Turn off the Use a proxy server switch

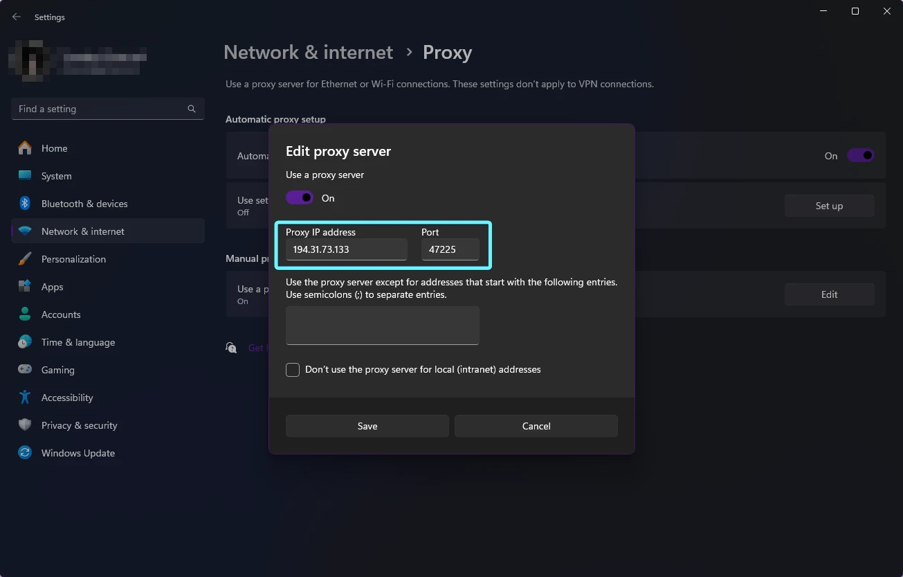(300, 198)
